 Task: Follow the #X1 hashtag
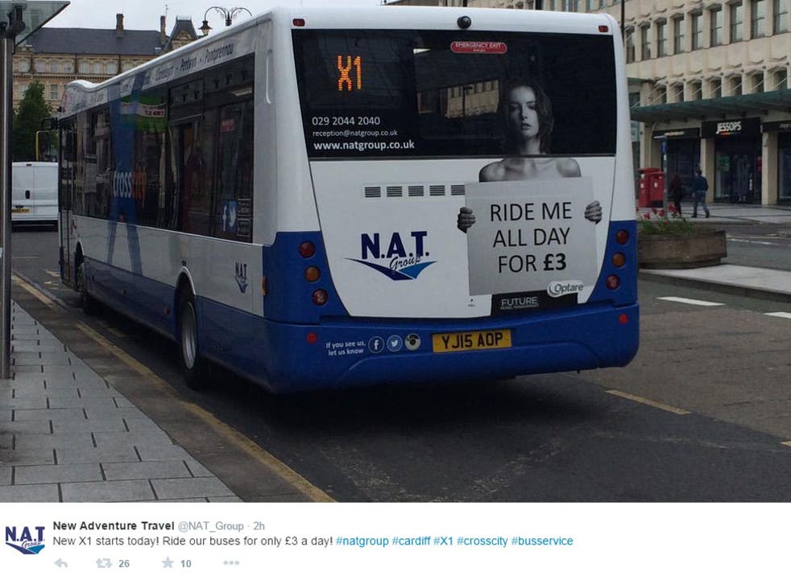443,541
